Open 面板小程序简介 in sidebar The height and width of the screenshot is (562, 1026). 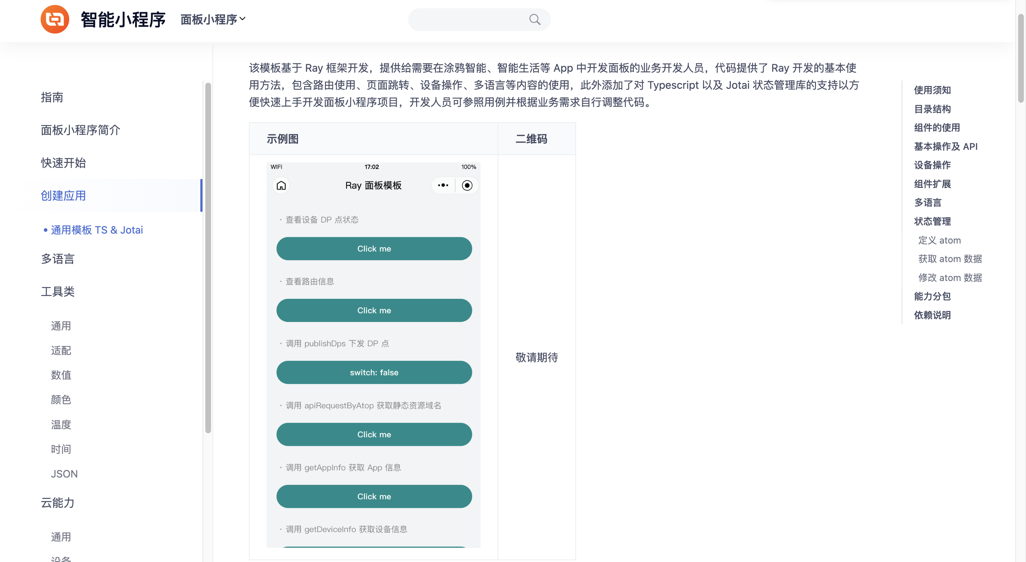tap(81, 130)
